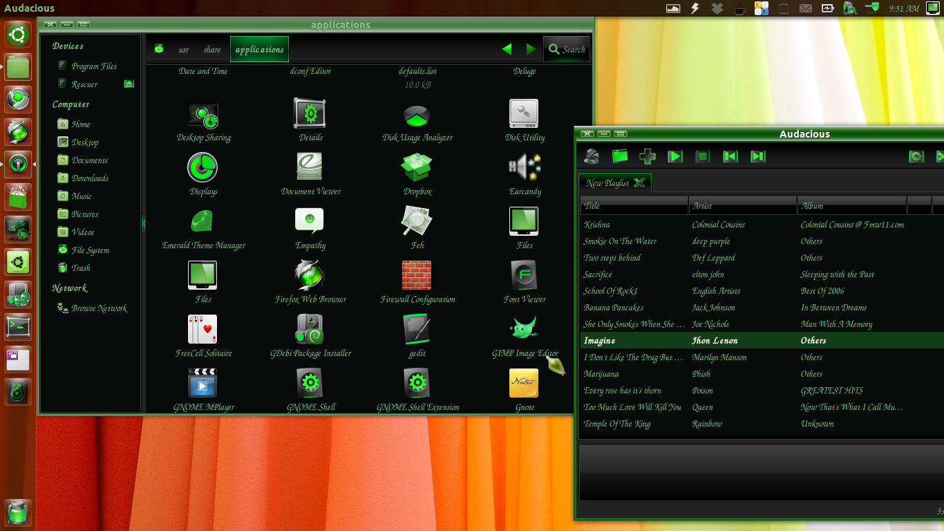Viewport: 944px width, 531px height.
Task: Select the Temple Of The King track
Action: point(616,424)
